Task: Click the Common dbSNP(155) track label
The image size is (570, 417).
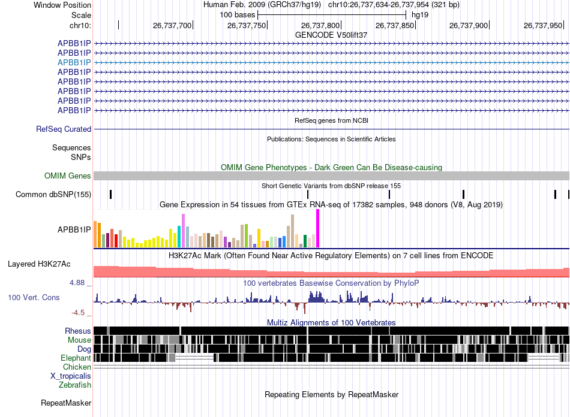Action: (x=53, y=195)
